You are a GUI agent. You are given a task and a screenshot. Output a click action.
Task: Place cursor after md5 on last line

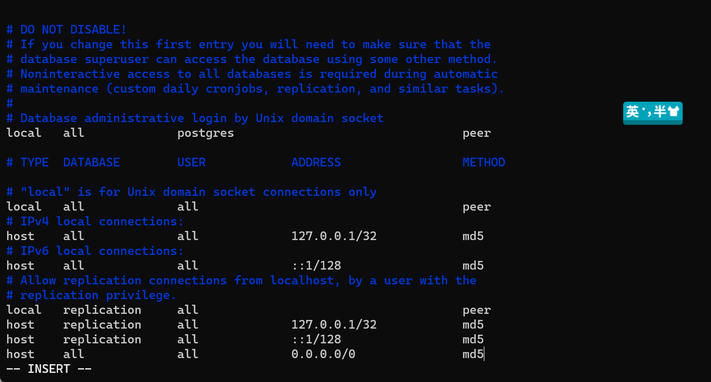pyautogui.click(x=484, y=354)
